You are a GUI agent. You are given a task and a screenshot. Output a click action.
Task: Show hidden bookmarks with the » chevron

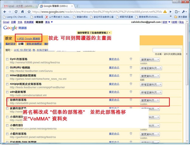click(171, 16)
